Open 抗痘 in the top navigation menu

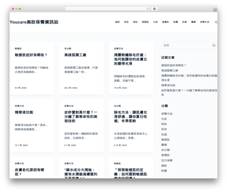point(184,22)
